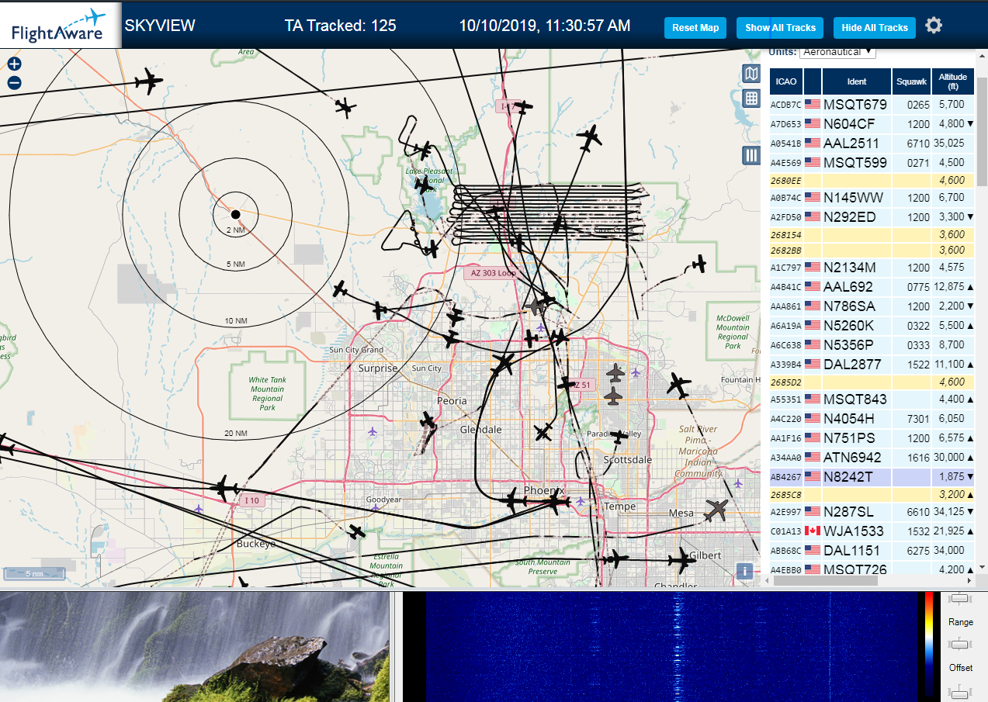Adjust slider between Range and Offset labels
Image resolution: width=988 pixels, height=702 pixels.
[960, 644]
